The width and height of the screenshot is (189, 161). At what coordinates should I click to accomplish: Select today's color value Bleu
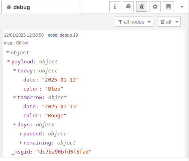coord(54,89)
